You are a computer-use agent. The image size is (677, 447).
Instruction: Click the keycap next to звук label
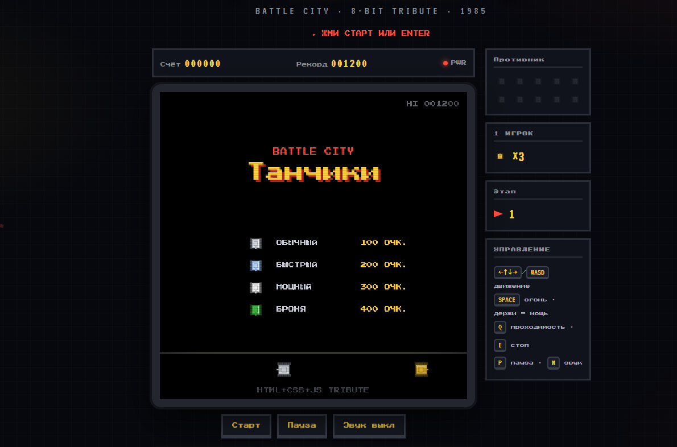click(554, 363)
